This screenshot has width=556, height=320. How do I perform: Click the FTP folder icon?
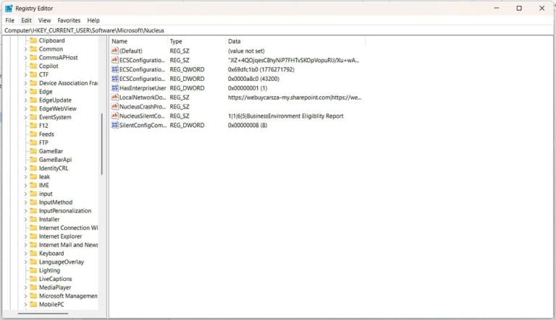click(33, 142)
